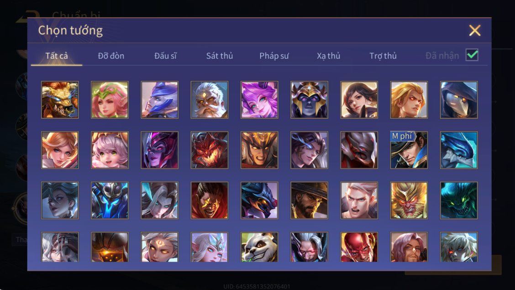This screenshot has height=290, width=515.
Task: Close the Chọn tướng dialog
Action: click(x=475, y=30)
